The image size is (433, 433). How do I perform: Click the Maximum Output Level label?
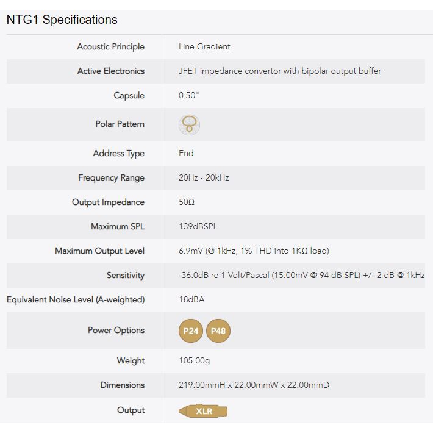pyautogui.click(x=99, y=251)
